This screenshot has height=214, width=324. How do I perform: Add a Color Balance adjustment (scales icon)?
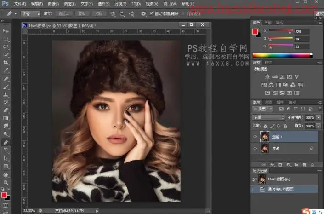pyautogui.click(x=271, y=85)
